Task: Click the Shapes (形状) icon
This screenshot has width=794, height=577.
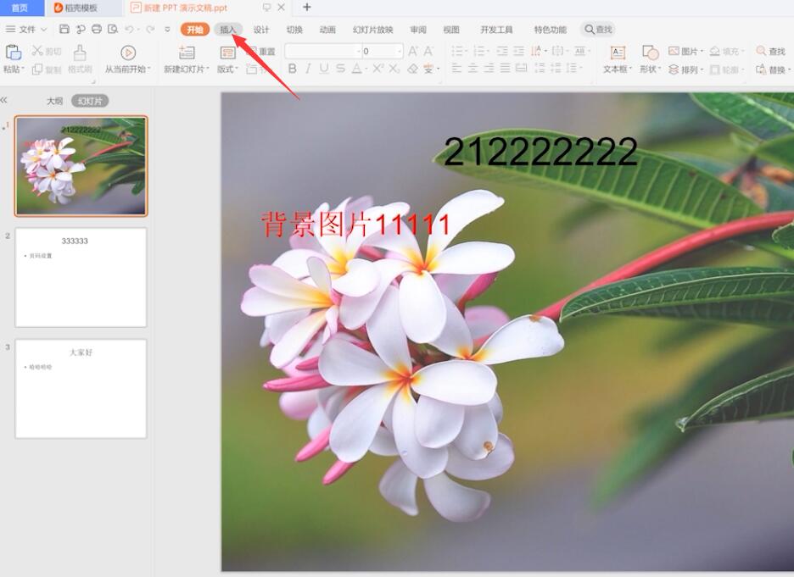Action: 650,53
